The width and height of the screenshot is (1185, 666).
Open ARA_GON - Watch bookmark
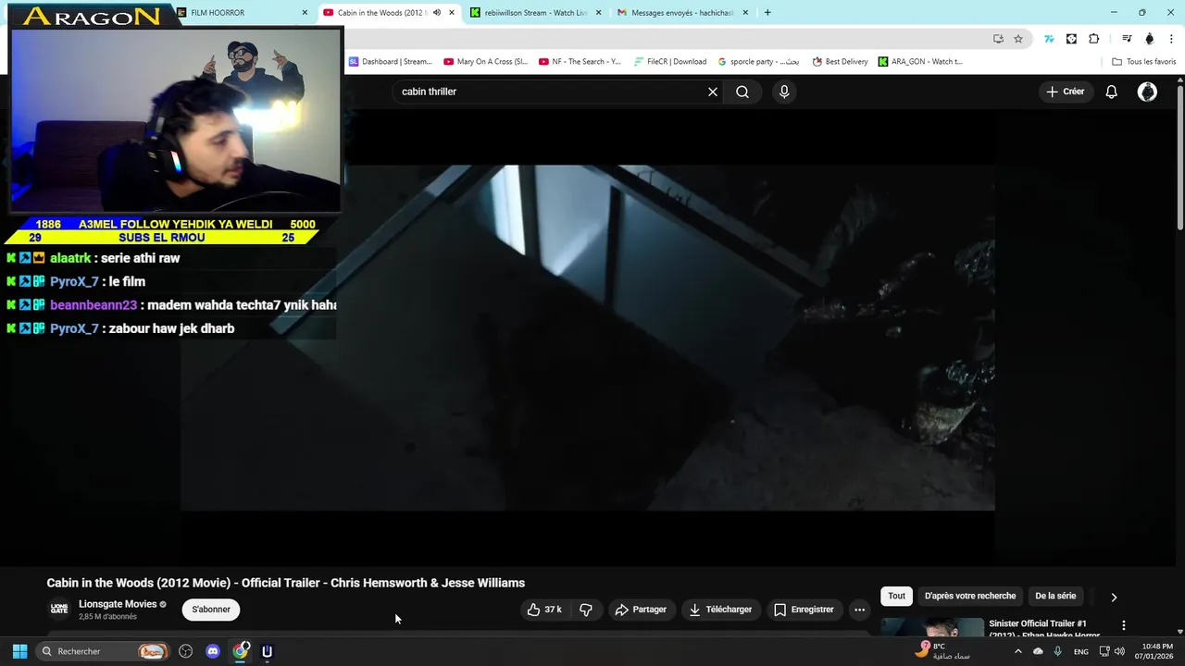(x=920, y=62)
